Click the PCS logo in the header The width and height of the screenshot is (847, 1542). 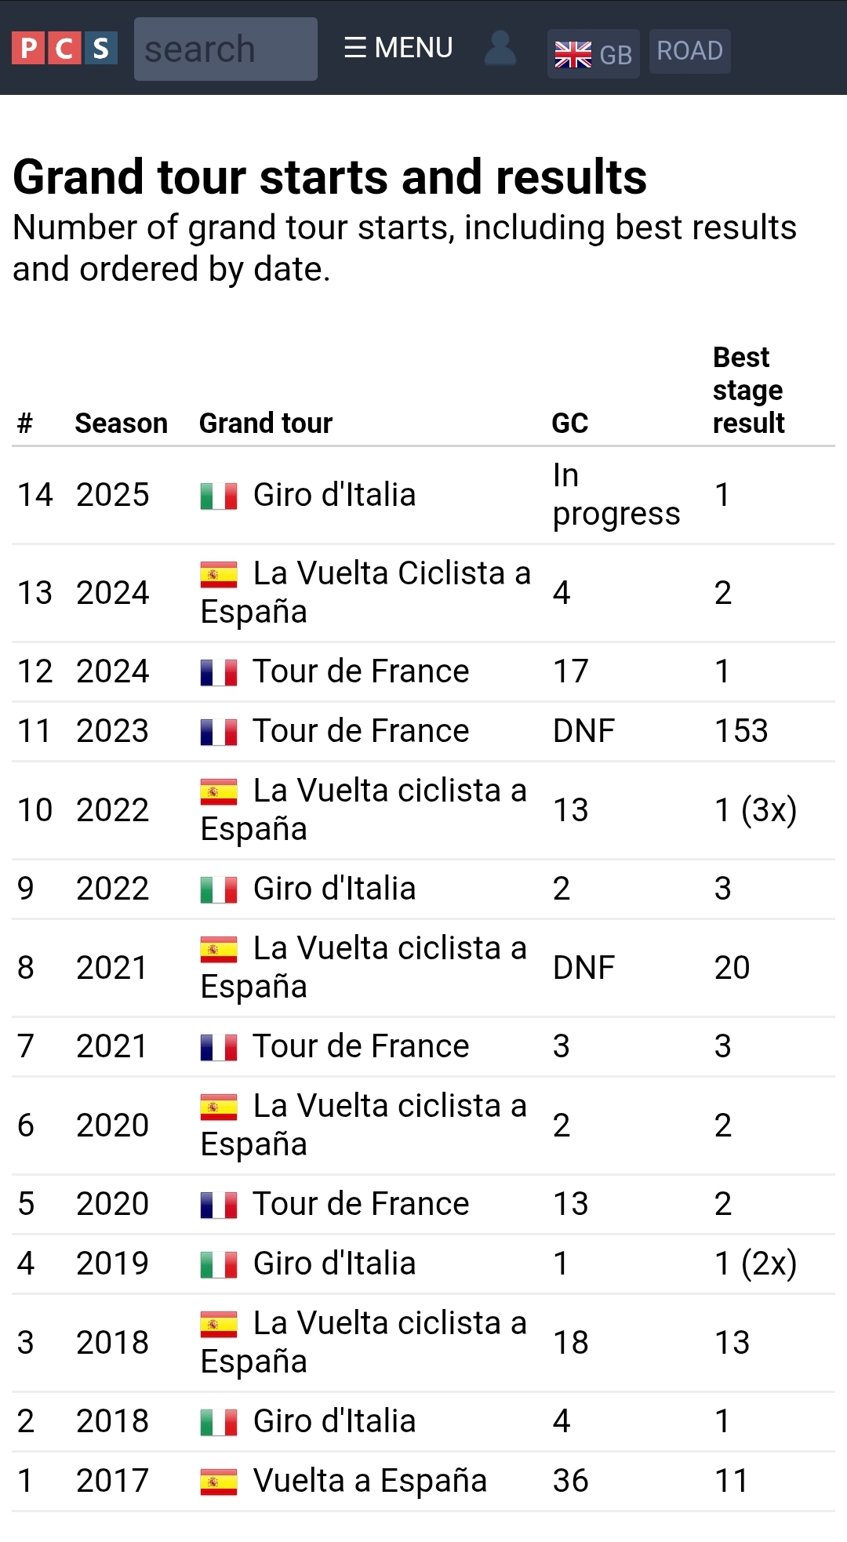pyautogui.click(x=65, y=48)
